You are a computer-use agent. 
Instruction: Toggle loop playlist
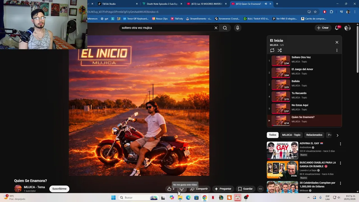(272, 50)
